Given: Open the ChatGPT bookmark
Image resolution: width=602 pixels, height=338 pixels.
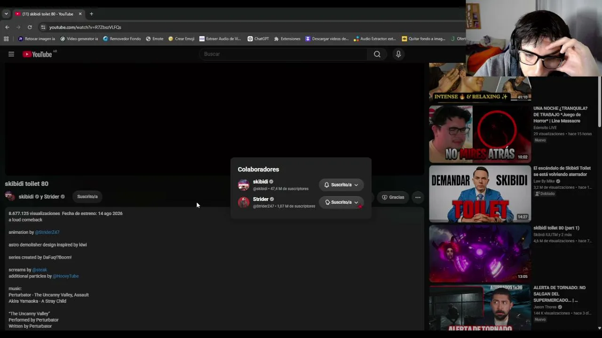Looking at the screenshot, I should point(258,39).
